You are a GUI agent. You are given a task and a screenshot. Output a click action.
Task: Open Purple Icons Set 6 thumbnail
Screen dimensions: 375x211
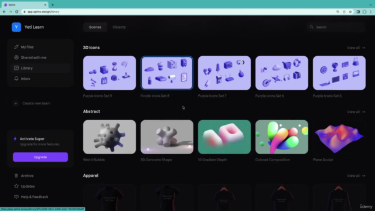[x=282, y=73]
